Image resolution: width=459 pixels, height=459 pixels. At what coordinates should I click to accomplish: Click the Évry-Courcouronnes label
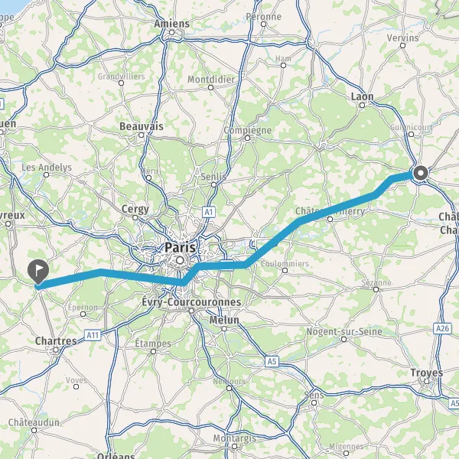point(191,302)
